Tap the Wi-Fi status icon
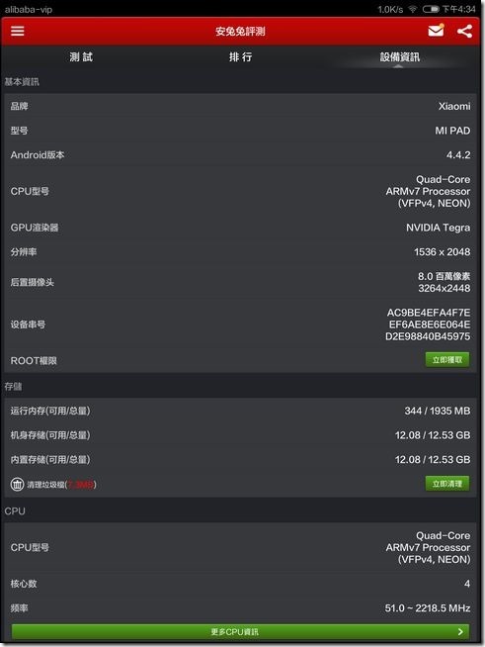The height and width of the screenshot is (647, 485). pyautogui.click(x=413, y=9)
